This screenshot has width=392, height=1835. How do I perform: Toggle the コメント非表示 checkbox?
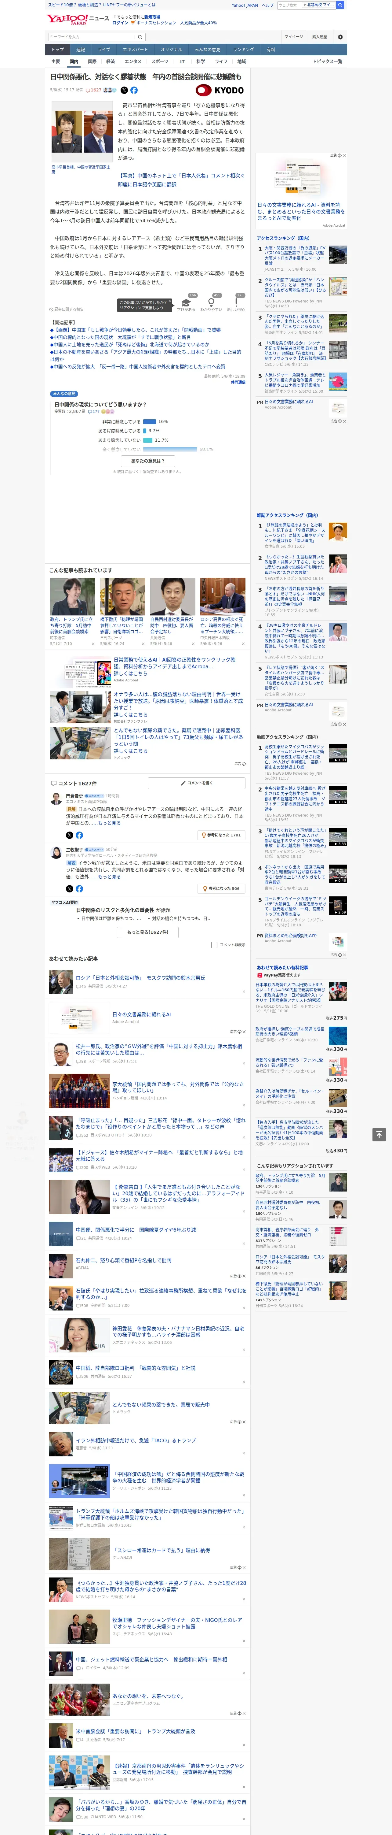[x=214, y=945]
